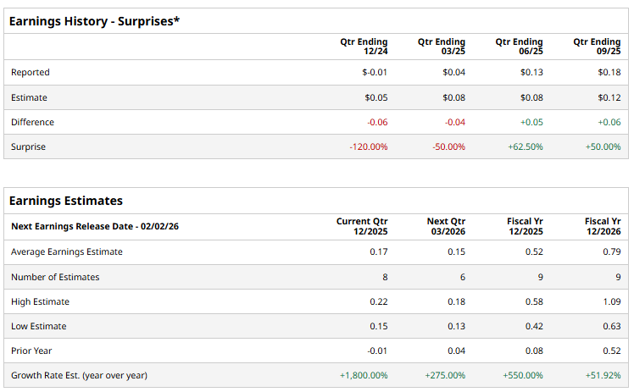Image resolution: width=634 pixels, height=392 pixels.
Task: Select the Next Qtr 03/2026 column header
Action: (446, 227)
